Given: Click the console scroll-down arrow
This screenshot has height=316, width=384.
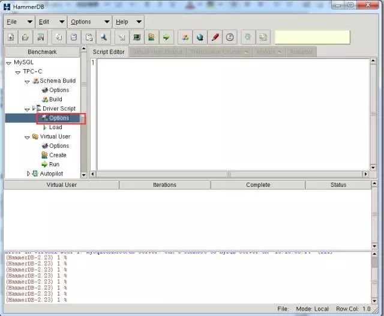Looking at the screenshot, I should pos(374,301).
